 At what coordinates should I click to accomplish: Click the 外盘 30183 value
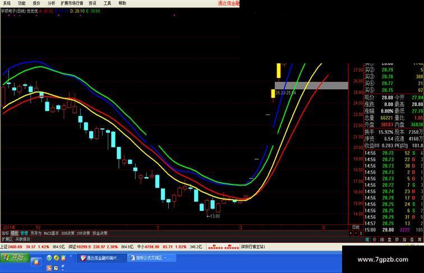386,124
